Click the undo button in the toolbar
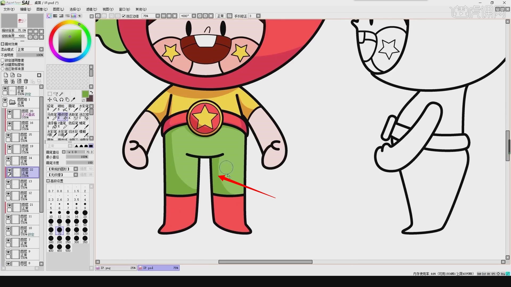 click(98, 16)
